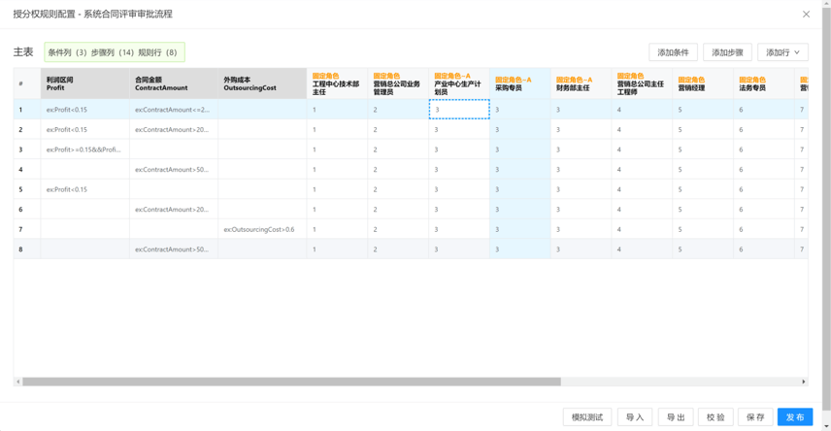Publish the rules with 发布 button
The height and width of the screenshot is (431, 831).
click(795, 416)
